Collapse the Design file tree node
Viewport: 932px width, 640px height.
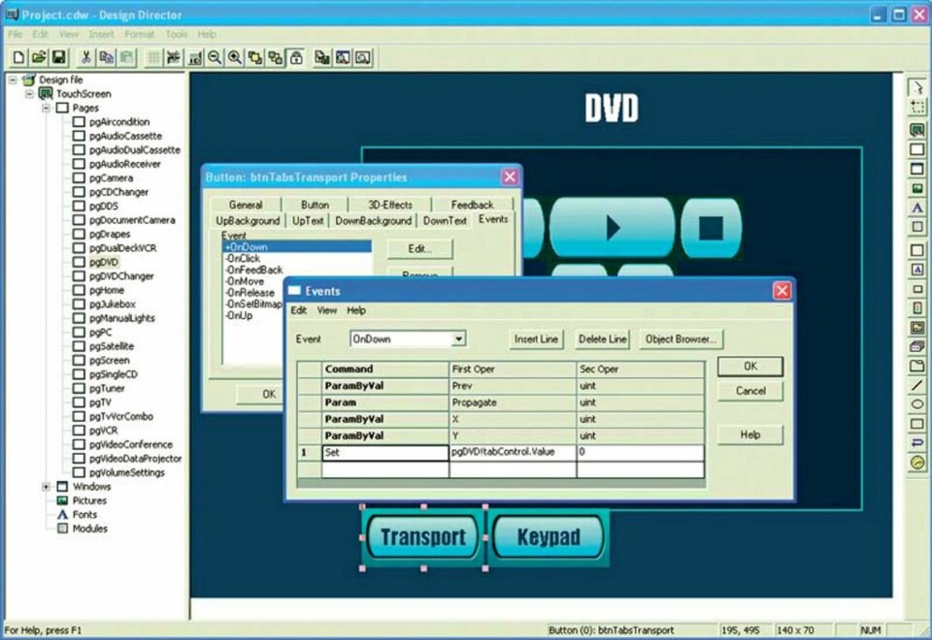(x=13, y=80)
